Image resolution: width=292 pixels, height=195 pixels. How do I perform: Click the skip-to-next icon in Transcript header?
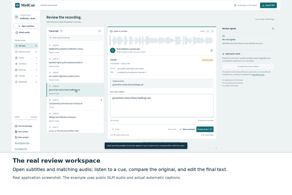pos(99,31)
